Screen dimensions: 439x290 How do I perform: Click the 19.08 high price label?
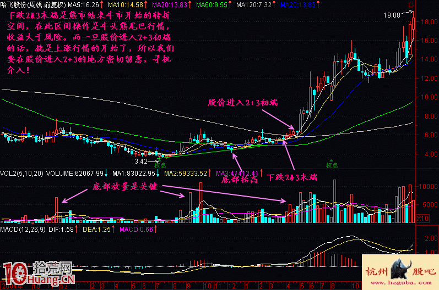(392, 15)
